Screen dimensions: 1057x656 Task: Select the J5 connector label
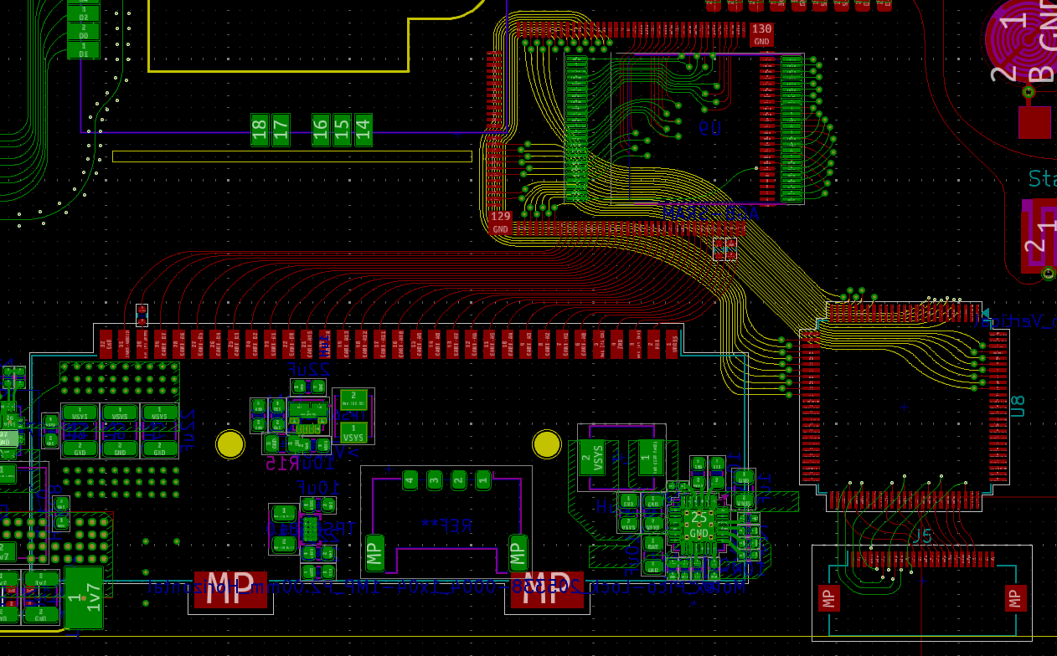click(922, 536)
